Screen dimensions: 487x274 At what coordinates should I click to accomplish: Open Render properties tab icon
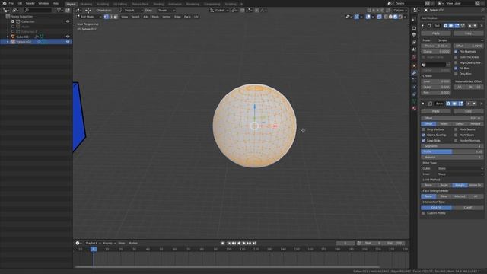coord(414,28)
